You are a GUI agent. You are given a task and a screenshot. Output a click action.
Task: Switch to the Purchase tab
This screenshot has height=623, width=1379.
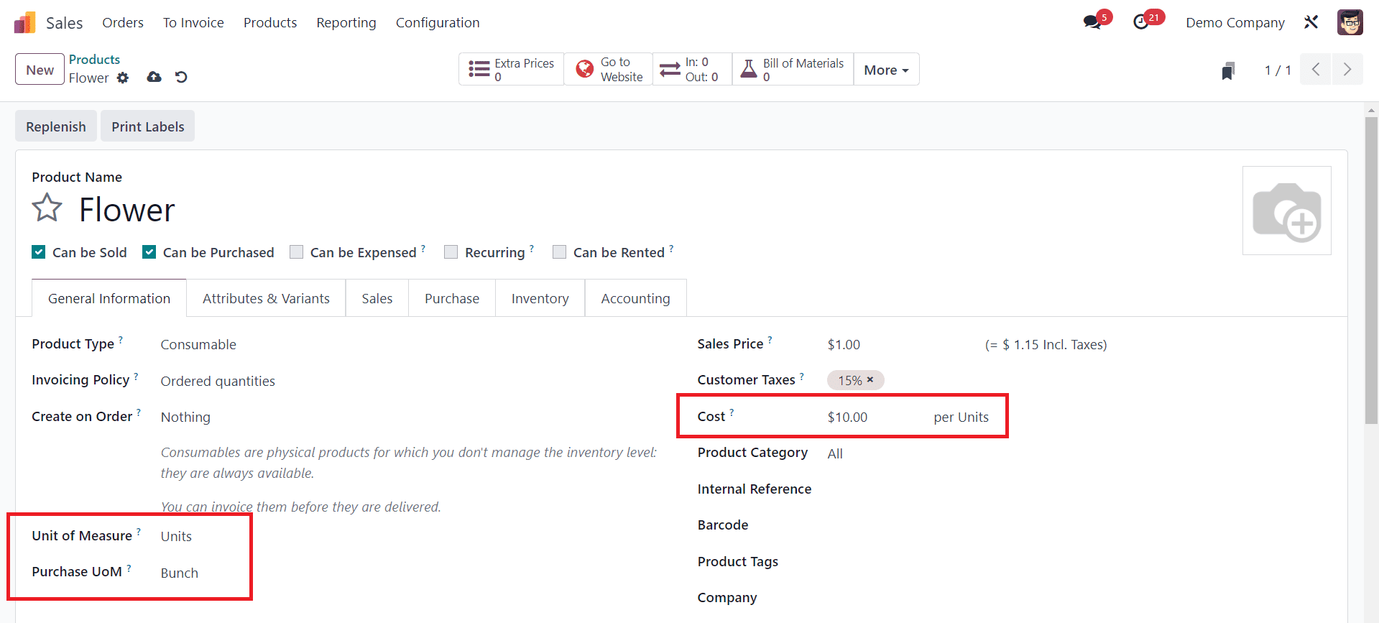tap(452, 298)
